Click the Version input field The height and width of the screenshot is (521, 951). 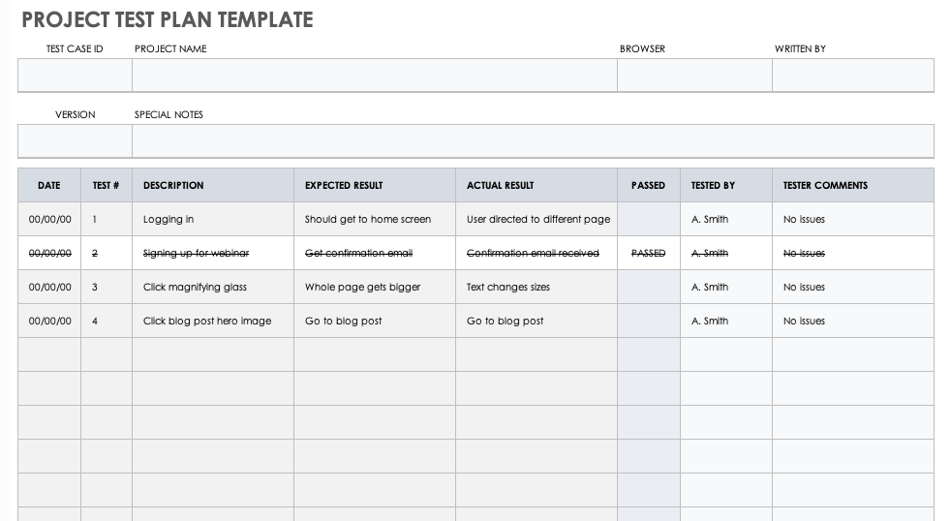coord(75,141)
